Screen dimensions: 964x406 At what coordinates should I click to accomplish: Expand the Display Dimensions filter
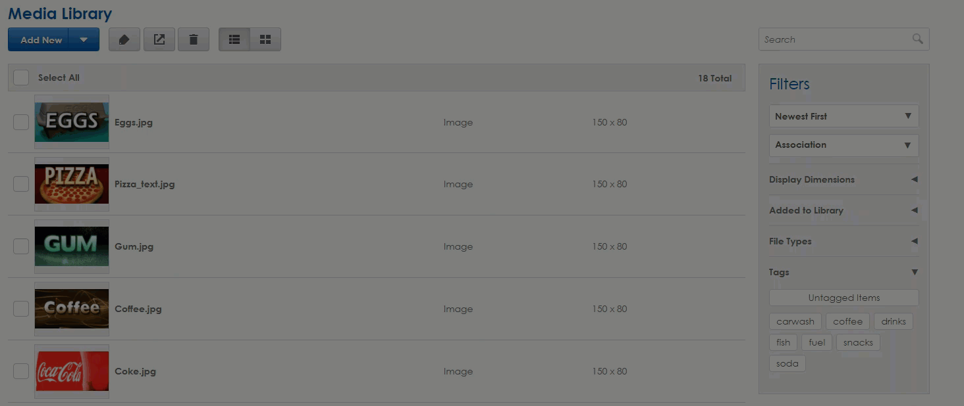843,179
